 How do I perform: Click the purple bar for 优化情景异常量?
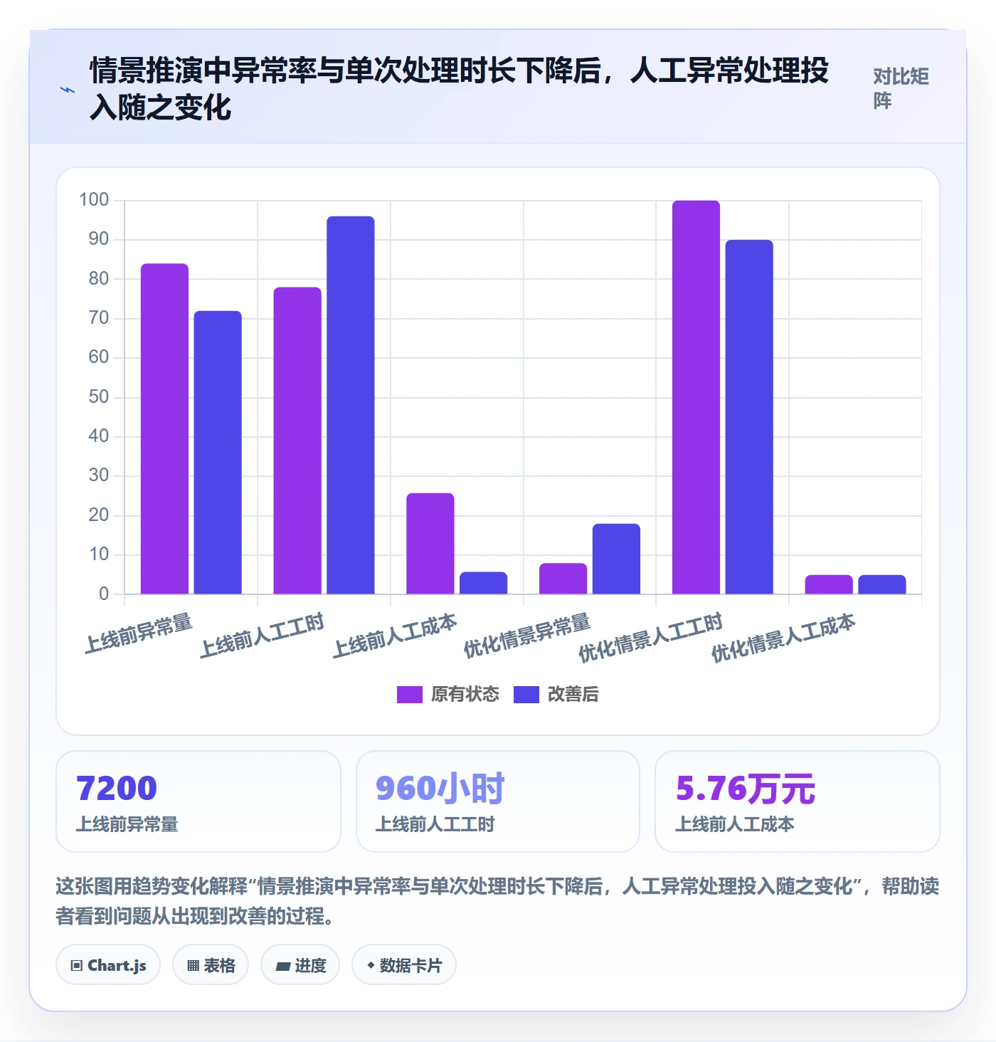pyautogui.click(x=563, y=579)
